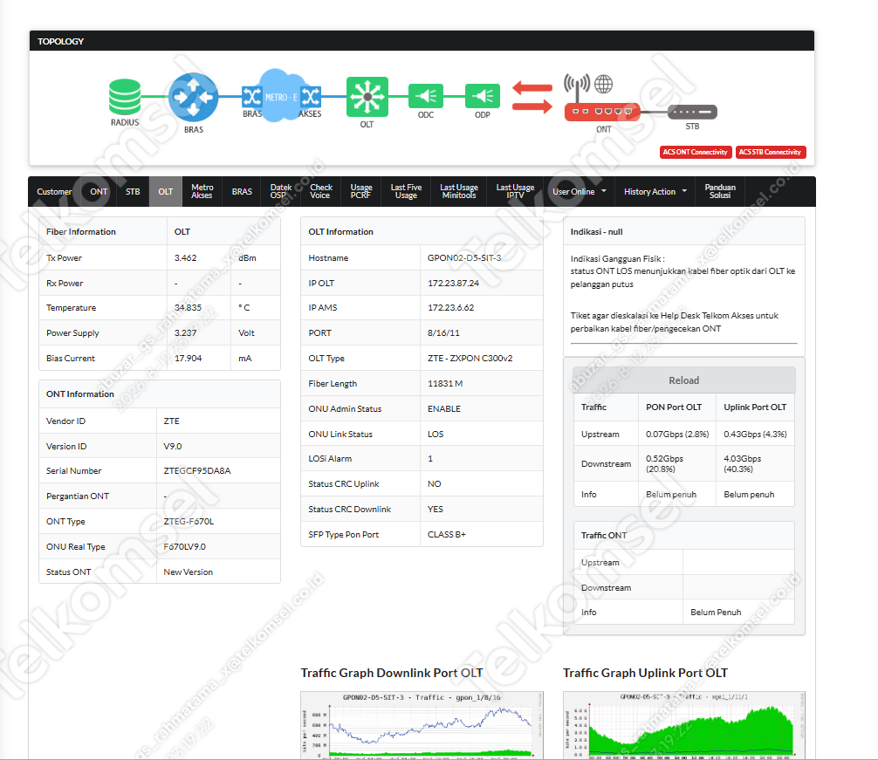Click the ODC icon in topology
878x760 pixels.
pyautogui.click(x=426, y=96)
